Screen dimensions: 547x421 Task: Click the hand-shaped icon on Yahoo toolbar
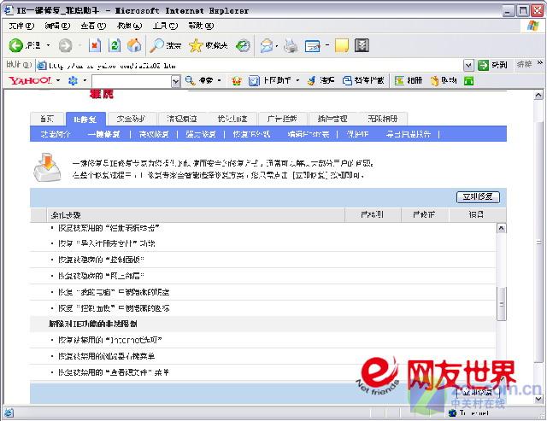pos(434,81)
